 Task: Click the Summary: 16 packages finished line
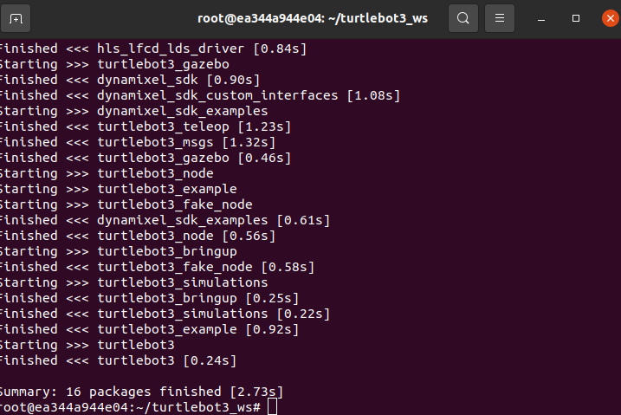[141, 392]
